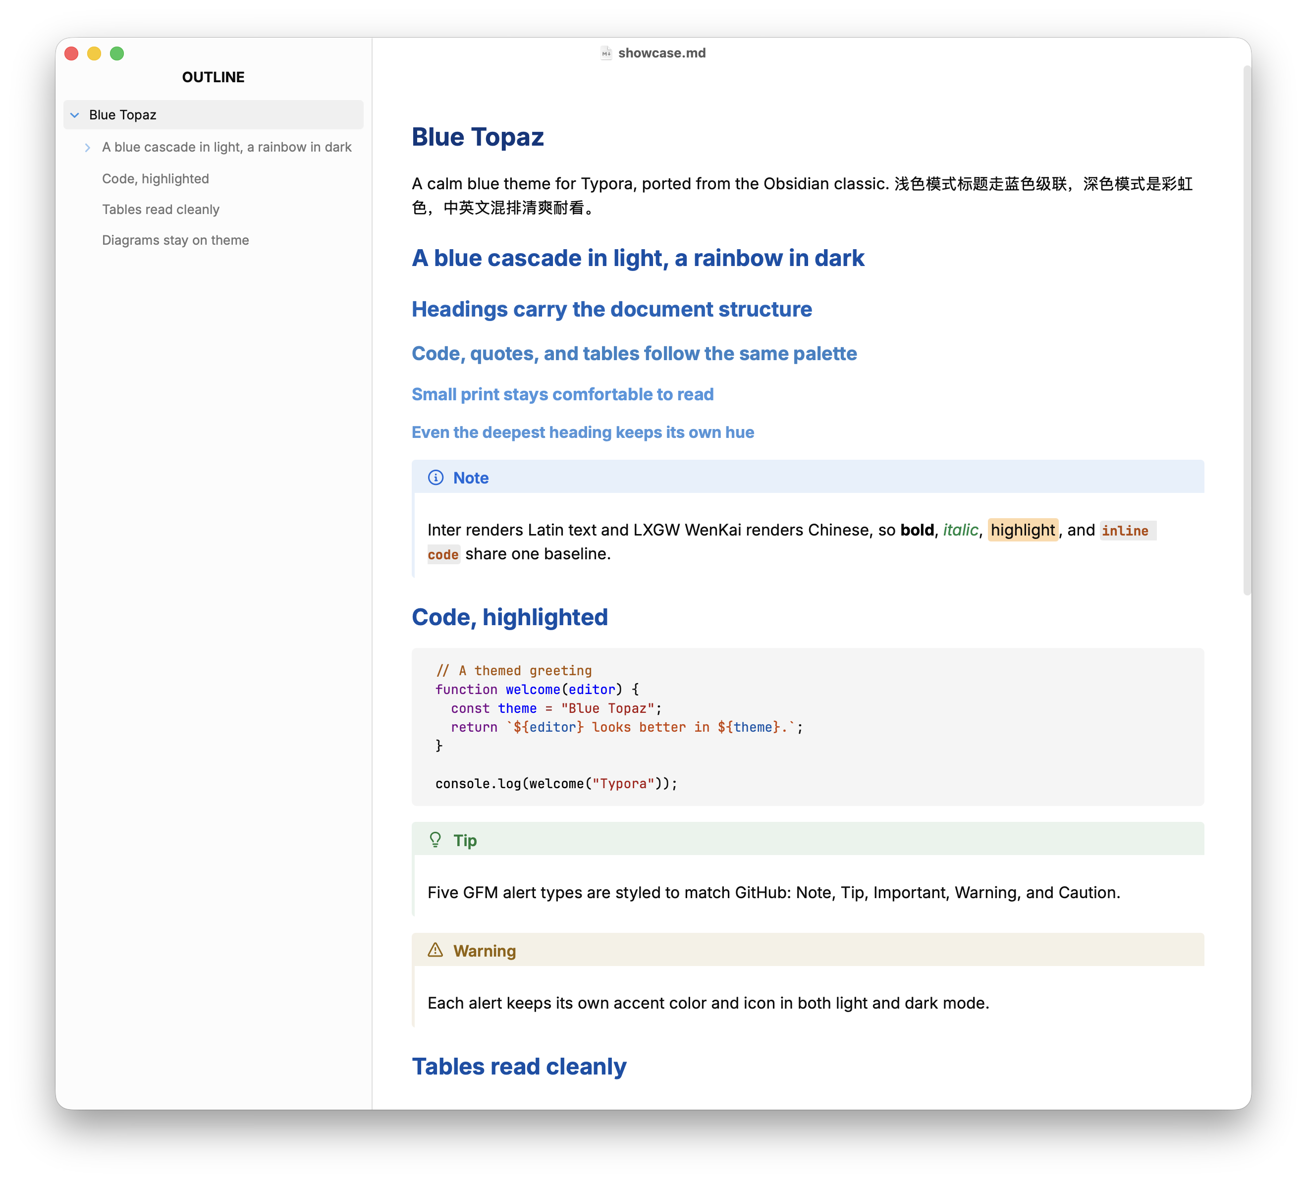Click the Tip text about five GFM alert types
The height and width of the screenshot is (1183, 1307).
point(773,892)
